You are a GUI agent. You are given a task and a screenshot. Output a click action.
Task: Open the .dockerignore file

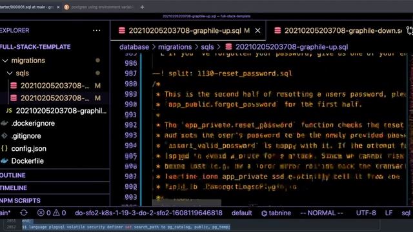point(33,123)
